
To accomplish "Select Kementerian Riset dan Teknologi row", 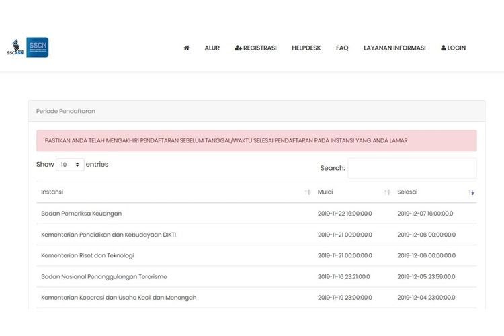I will point(87,255).
